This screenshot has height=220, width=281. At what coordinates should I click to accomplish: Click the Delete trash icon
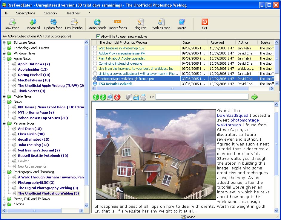pyautogui.click(x=182, y=22)
